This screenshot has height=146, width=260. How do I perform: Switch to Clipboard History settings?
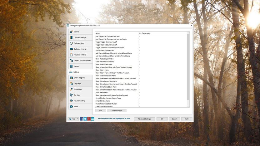[x=80, y=43]
